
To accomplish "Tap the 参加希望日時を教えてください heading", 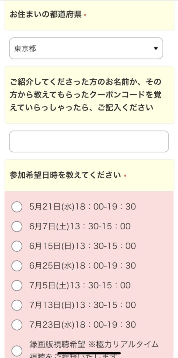I will (x=65, y=176).
